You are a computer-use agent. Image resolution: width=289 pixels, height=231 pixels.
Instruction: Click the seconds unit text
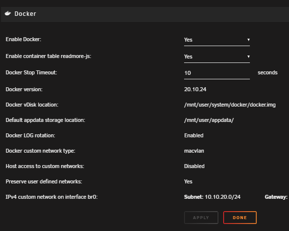[268, 72]
